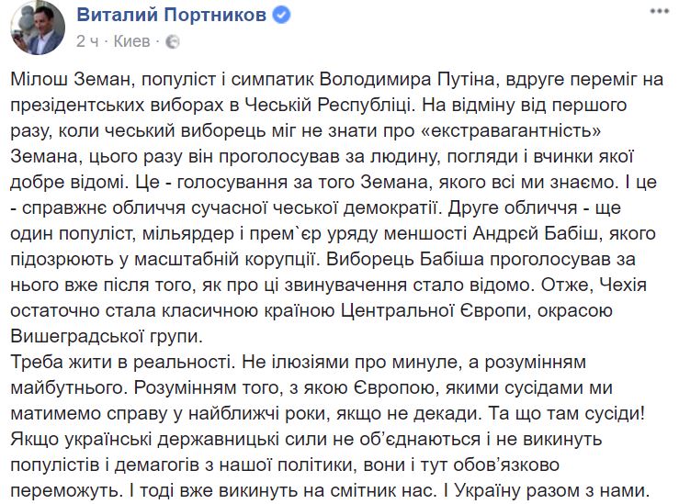
Task: Click the final sentence 'І Україну разом з нами'
Action: pyautogui.click(x=548, y=490)
